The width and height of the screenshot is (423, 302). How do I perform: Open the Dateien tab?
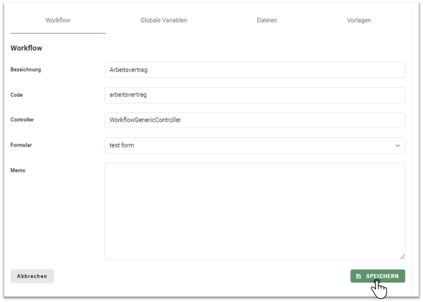(x=267, y=20)
